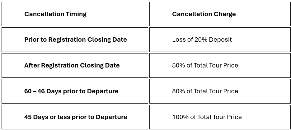Select the Prior to Registration Closing Date cell
Viewport: 291px width, 130px height.
[x=75, y=39]
